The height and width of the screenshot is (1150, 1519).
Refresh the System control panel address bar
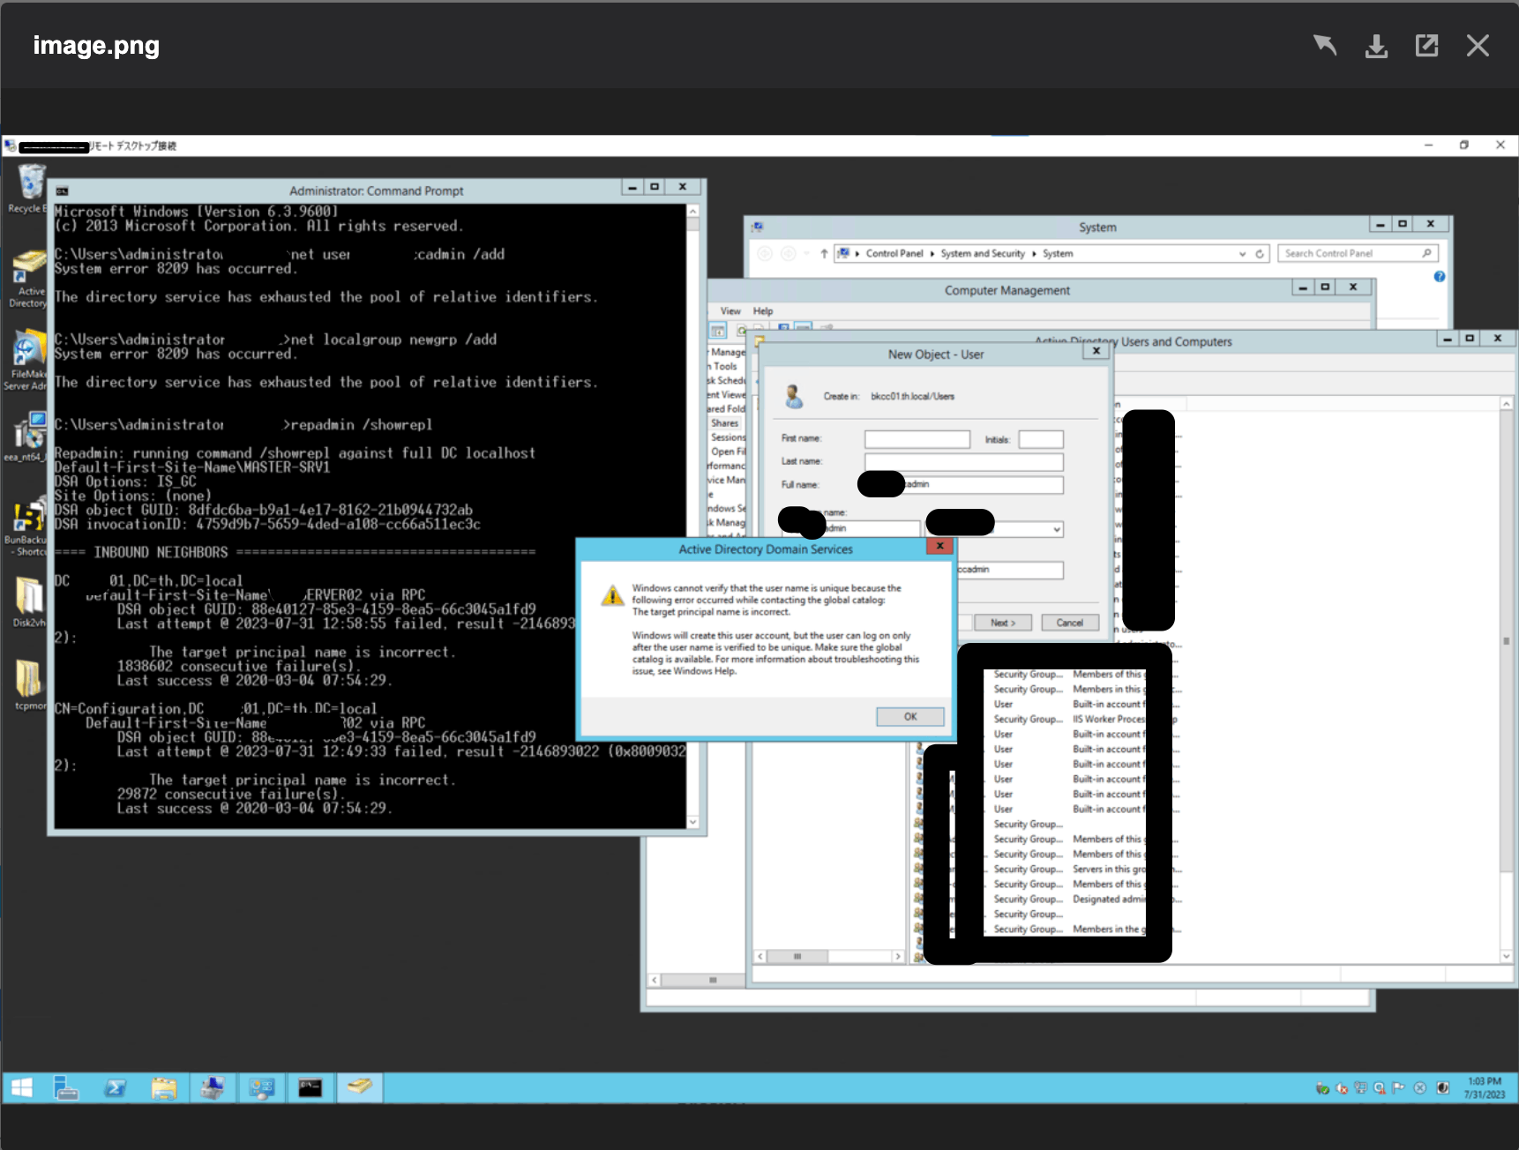[1260, 254]
